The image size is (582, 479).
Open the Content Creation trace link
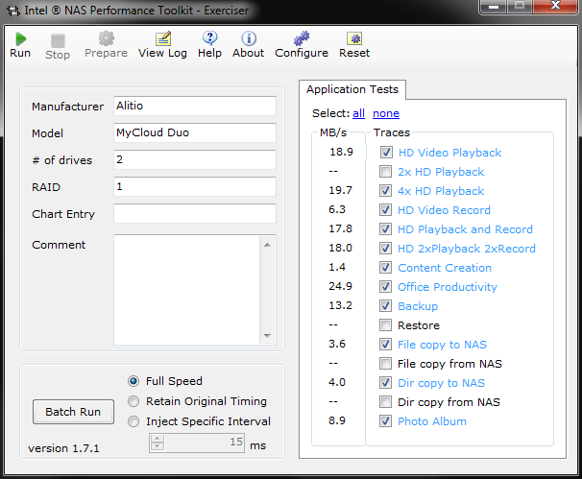tap(445, 268)
